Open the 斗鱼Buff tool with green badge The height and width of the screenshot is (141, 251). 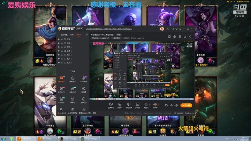click(x=73, y=89)
